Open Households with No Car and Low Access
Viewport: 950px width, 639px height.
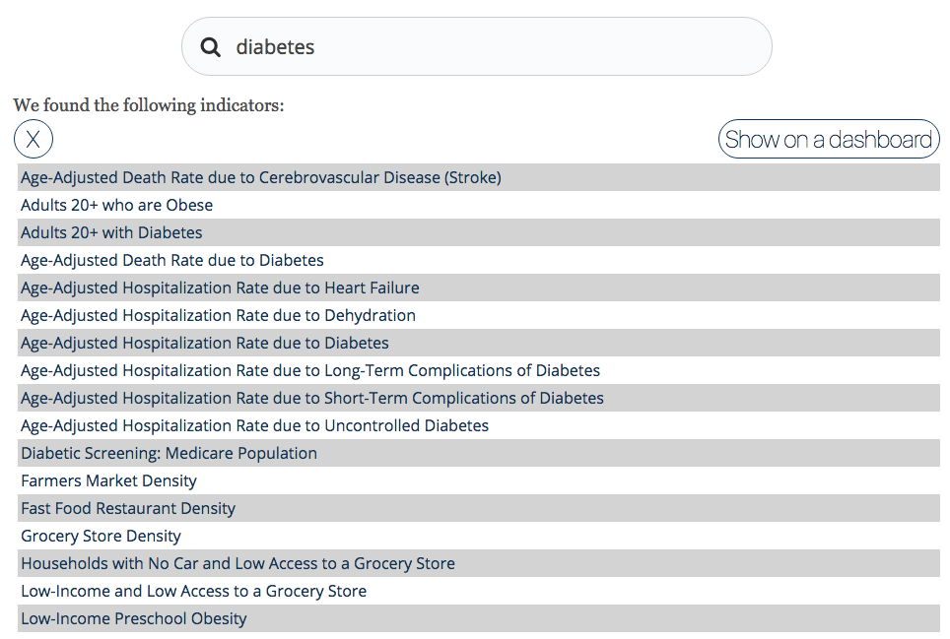pyautogui.click(x=237, y=564)
